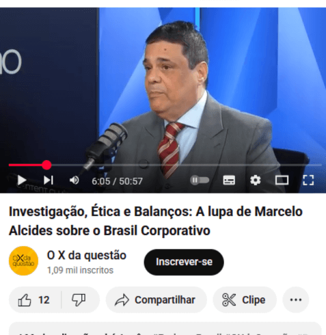Dislike the video with thumbs down
Screen dimensions: 326x335
(x=79, y=300)
